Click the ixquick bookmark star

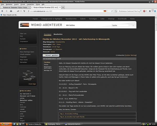1,15
